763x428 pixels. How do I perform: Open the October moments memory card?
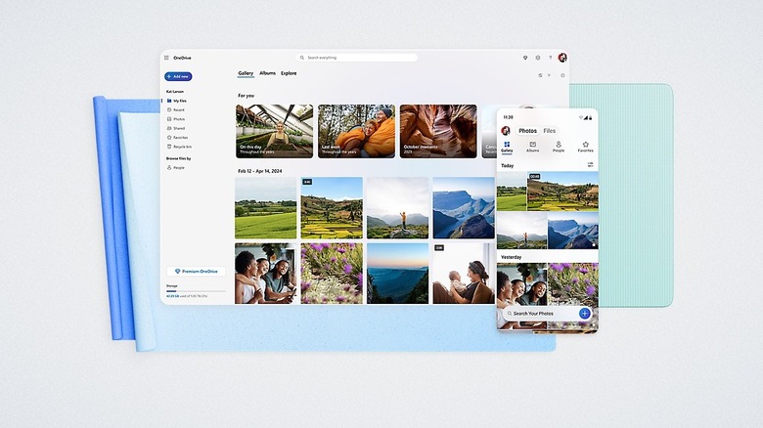click(438, 131)
